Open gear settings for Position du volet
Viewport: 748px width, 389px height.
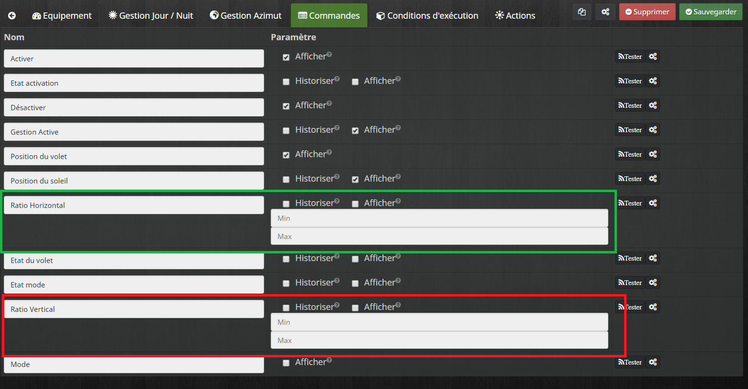pyautogui.click(x=652, y=154)
